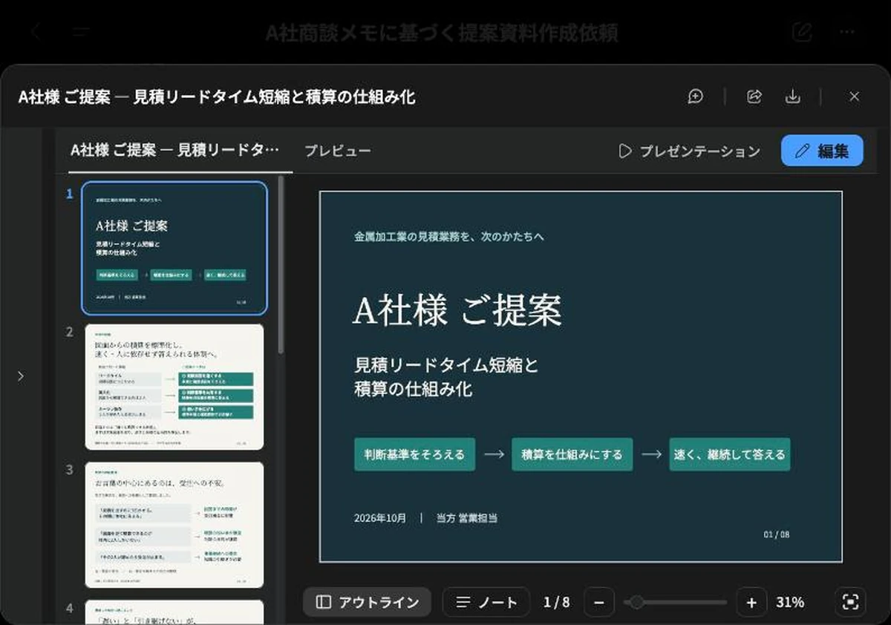Click the 金属加工業の見積業務を tagline text on main slide
Viewport: 891px width, 625px height.
(449, 237)
